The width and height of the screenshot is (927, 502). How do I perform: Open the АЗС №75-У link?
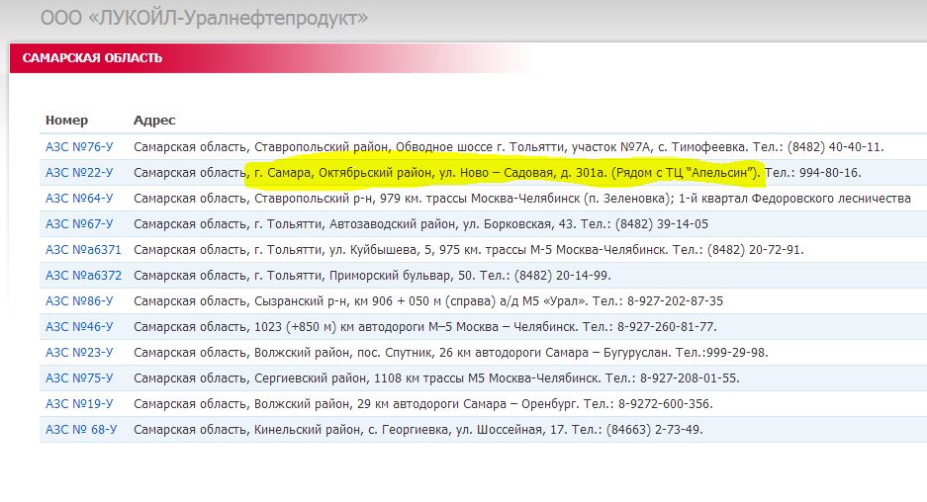click(x=79, y=377)
